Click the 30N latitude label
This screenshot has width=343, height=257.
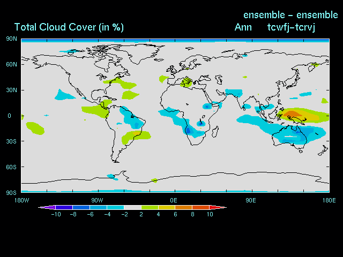11,90
